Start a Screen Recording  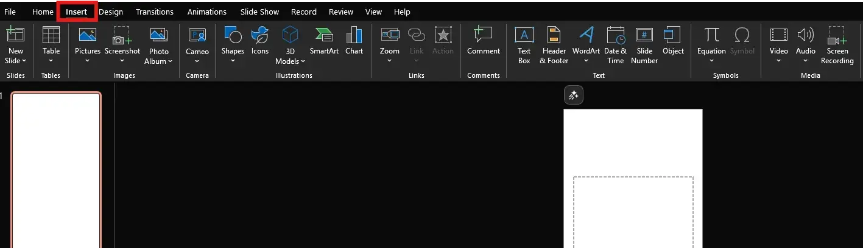click(837, 45)
